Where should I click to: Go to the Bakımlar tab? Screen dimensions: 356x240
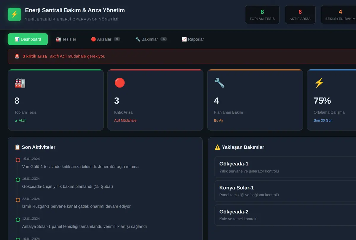[x=151, y=39]
